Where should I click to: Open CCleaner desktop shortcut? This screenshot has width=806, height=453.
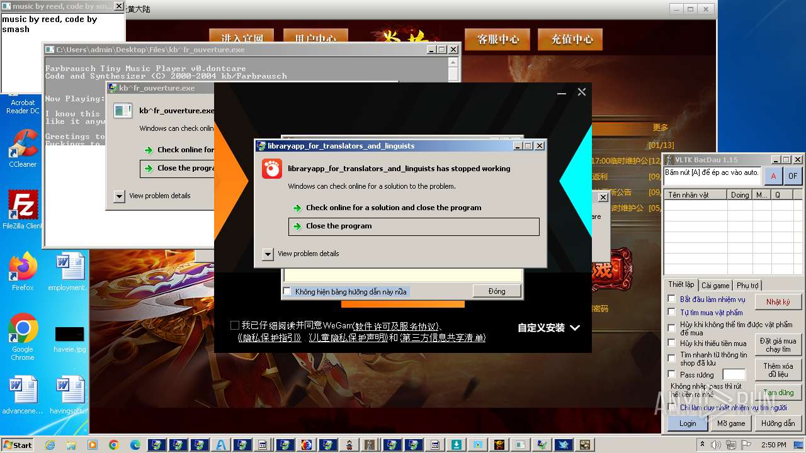(x=23, y=148)
